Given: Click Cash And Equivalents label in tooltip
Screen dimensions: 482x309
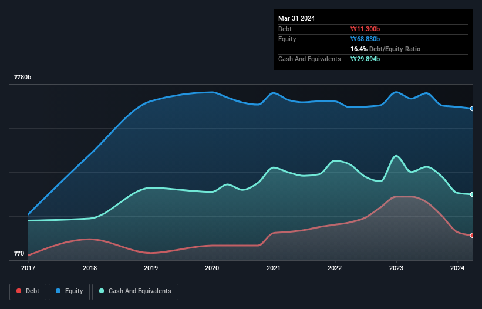Looking at the screenshot, I should (309, 59).
